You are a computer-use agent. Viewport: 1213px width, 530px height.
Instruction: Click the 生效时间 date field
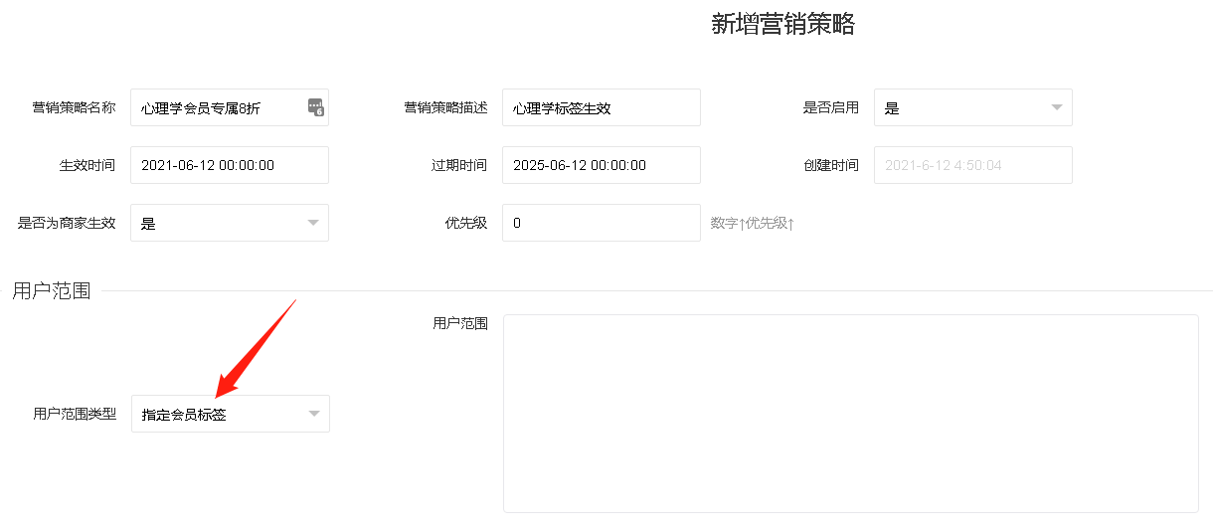pos(229,165)
